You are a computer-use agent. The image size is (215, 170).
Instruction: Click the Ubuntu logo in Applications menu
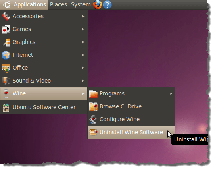[7, 5]
